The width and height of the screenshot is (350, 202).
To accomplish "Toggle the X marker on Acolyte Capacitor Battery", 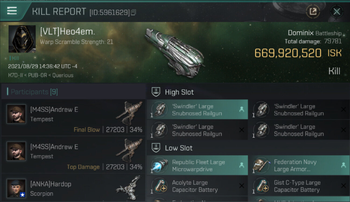I will point(241,186).
